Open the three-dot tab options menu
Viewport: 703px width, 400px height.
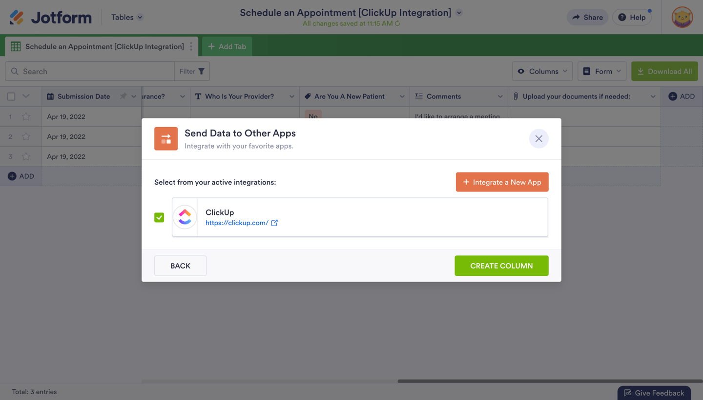pyautogui.click(x=191, y=46)
